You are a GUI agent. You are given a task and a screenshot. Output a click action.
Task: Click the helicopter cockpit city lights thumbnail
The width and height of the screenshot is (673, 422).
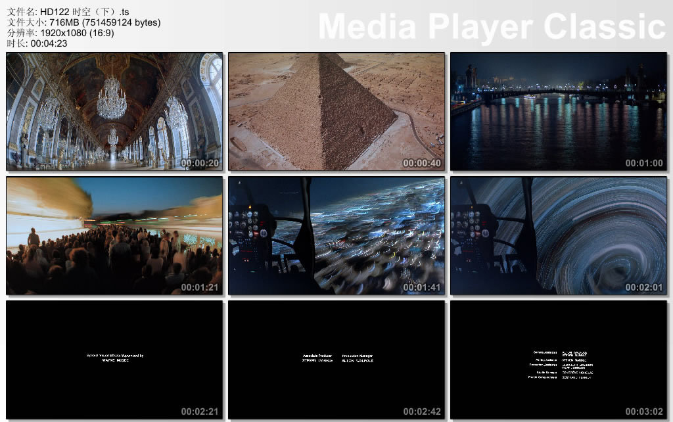point(336,235)
